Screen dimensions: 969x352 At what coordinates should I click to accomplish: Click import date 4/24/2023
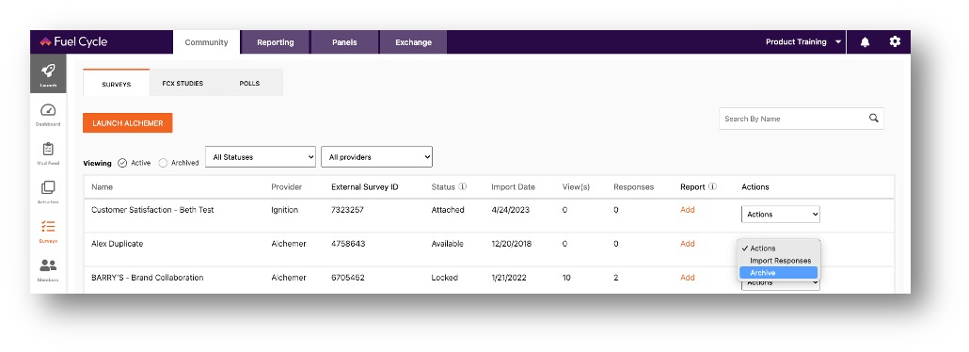click(x=510, y=210)
